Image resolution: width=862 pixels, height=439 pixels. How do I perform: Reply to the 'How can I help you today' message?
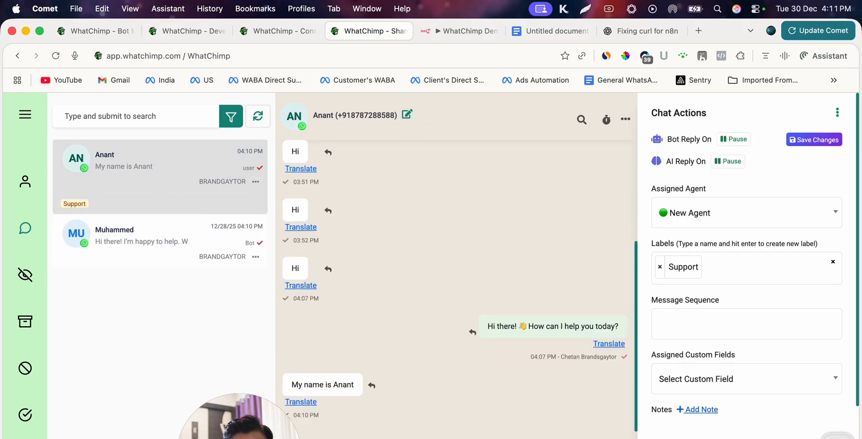(472, 332)
